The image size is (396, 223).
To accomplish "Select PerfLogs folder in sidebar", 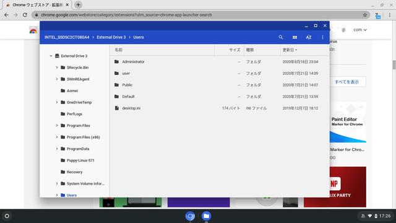I will coord(74,114).
